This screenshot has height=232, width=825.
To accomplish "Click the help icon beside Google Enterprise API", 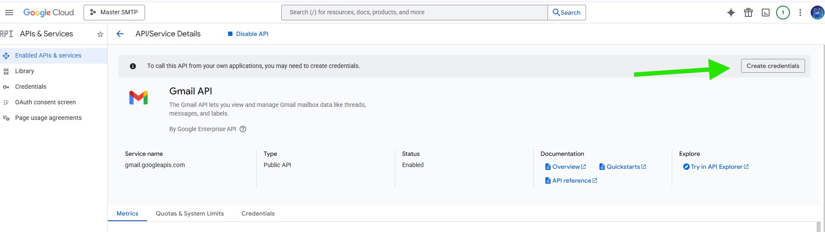I will pos(243,129).
